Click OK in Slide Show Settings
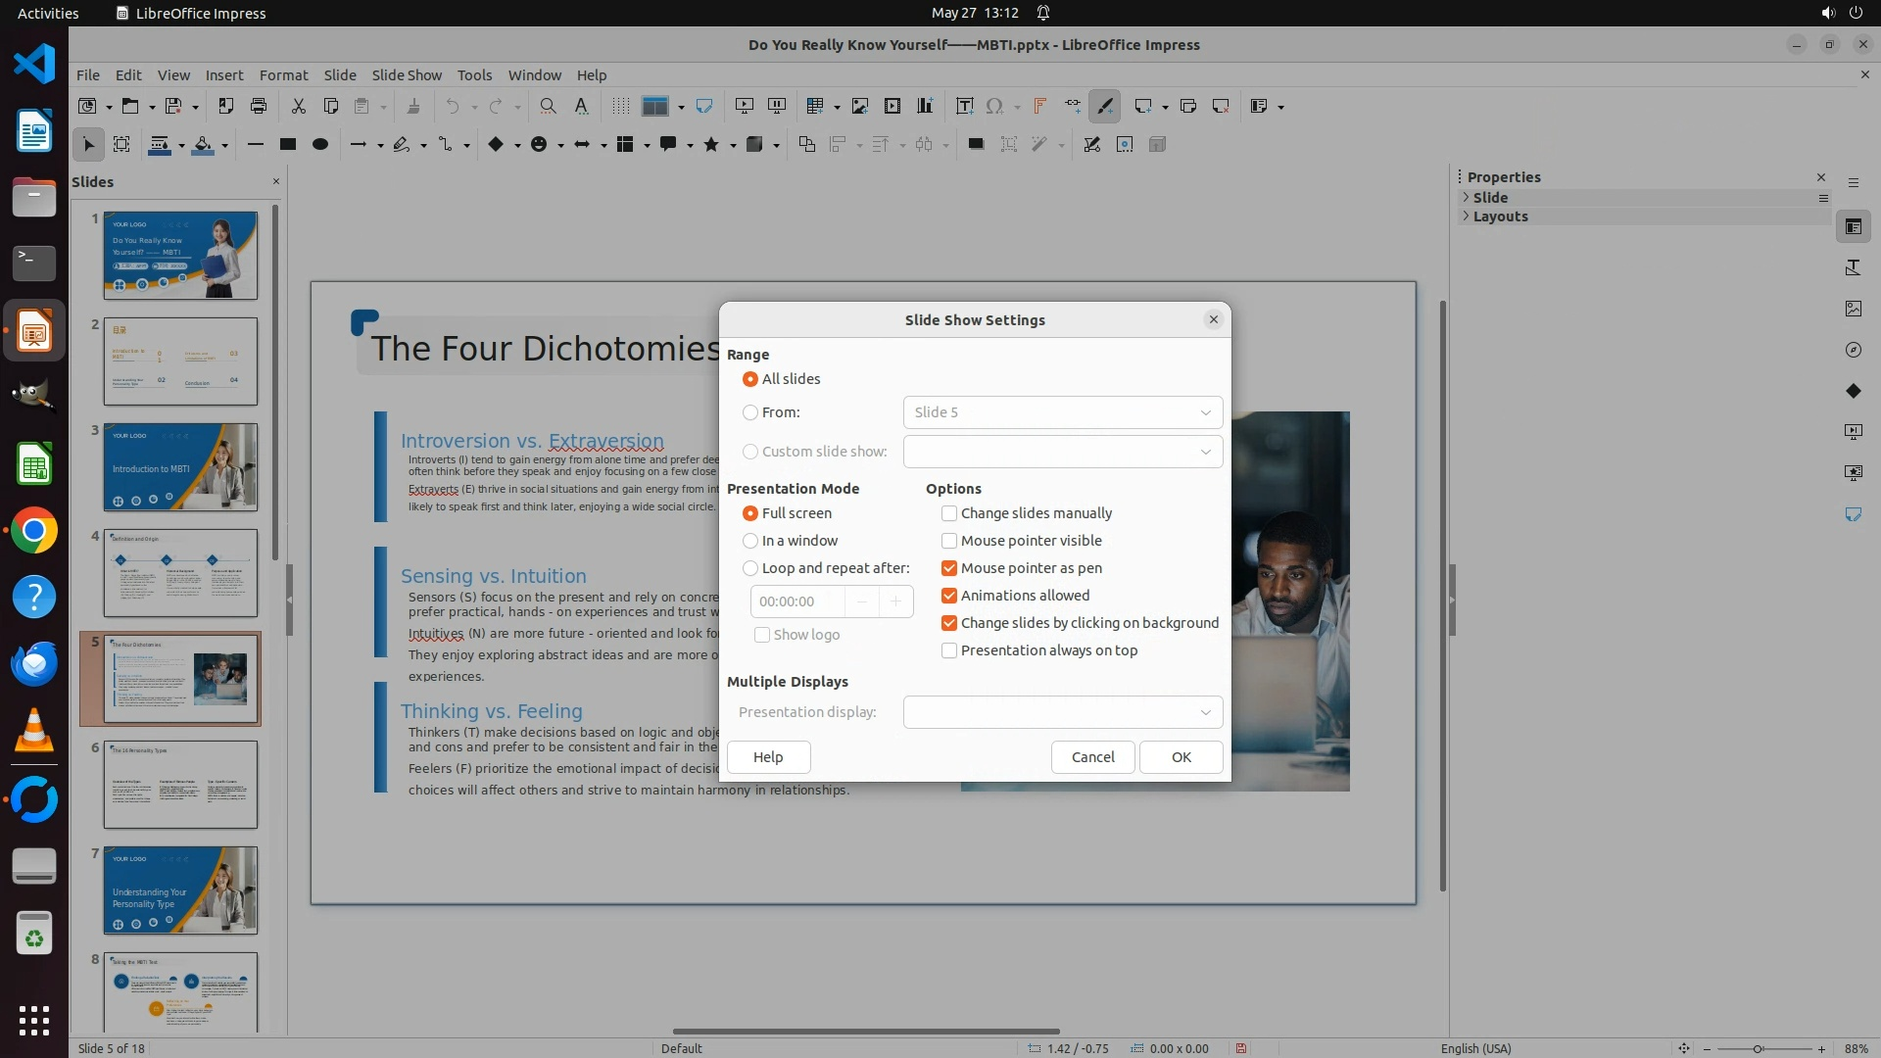The height and width of the screenshot is (1058, 1881). (1181, 757)
